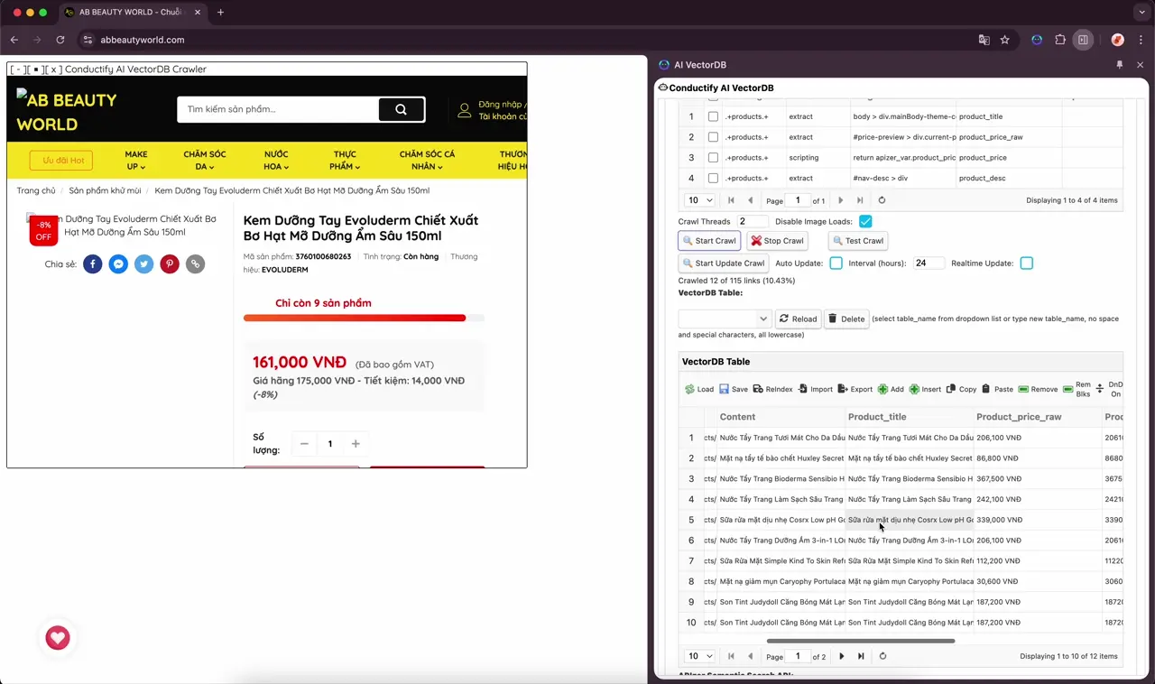Click Trang chủ breadcrumb link
The width and height of the screenshot is (1155, 684).
pos(36,190)
